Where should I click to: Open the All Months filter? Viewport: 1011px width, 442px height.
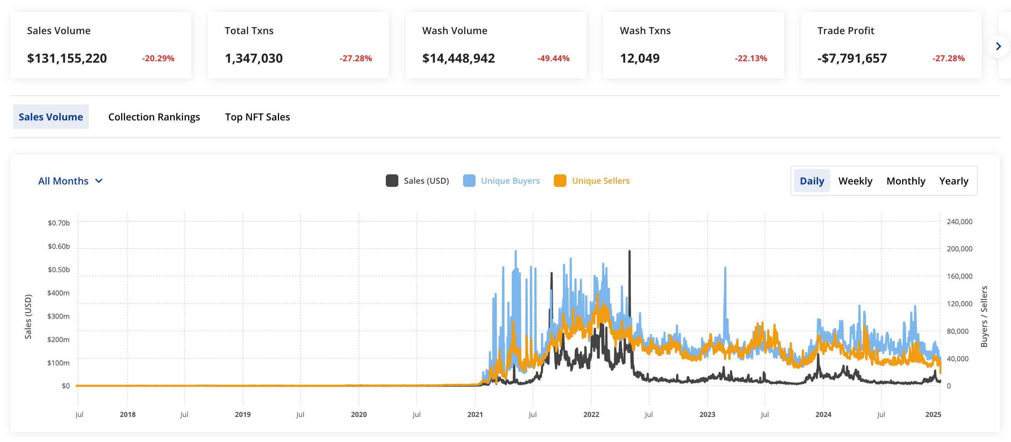click(x=64, y=181)
